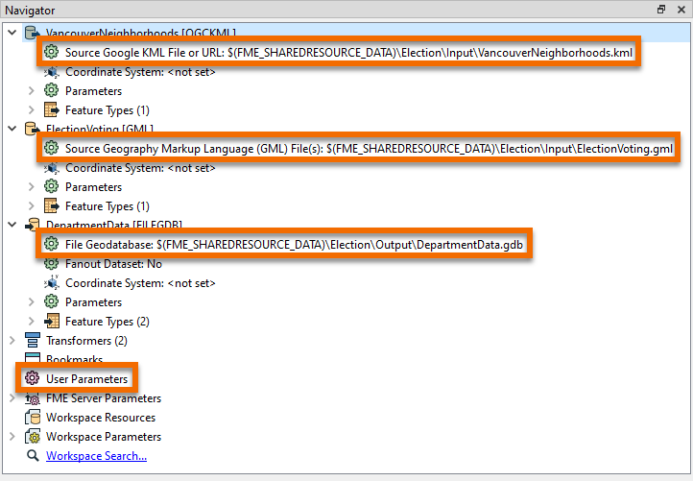Expand FME Server Parameters node
The image size is (693, 481).
click(12, 398)
